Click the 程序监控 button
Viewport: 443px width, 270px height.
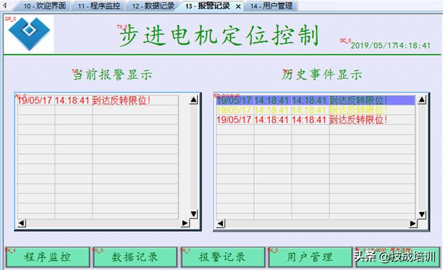tap(48, 257)
